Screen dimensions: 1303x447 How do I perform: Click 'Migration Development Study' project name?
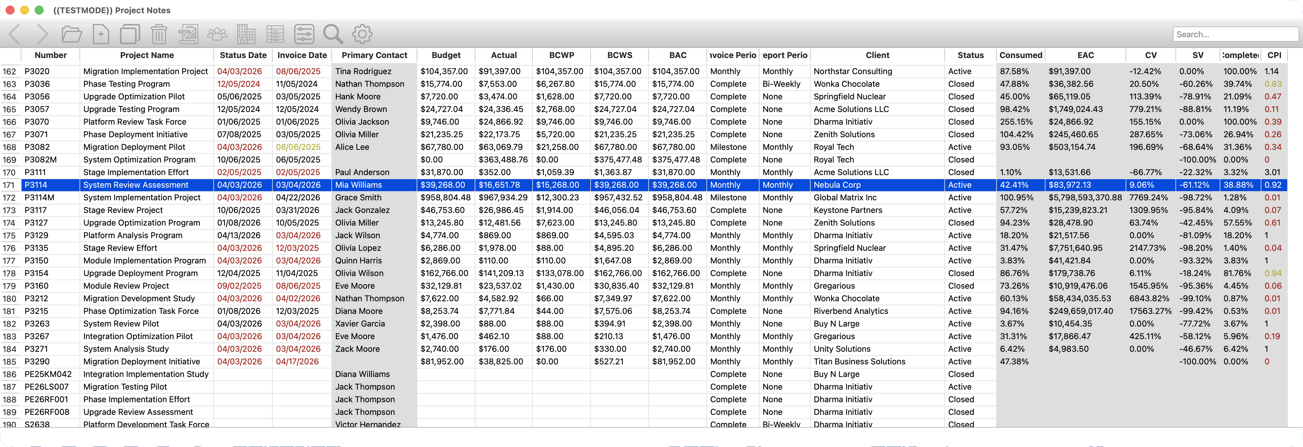139,299
